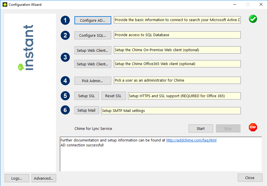268x186 pixels.
Task: Click the Configure AD... button
Action: click(x=93, y=20)
